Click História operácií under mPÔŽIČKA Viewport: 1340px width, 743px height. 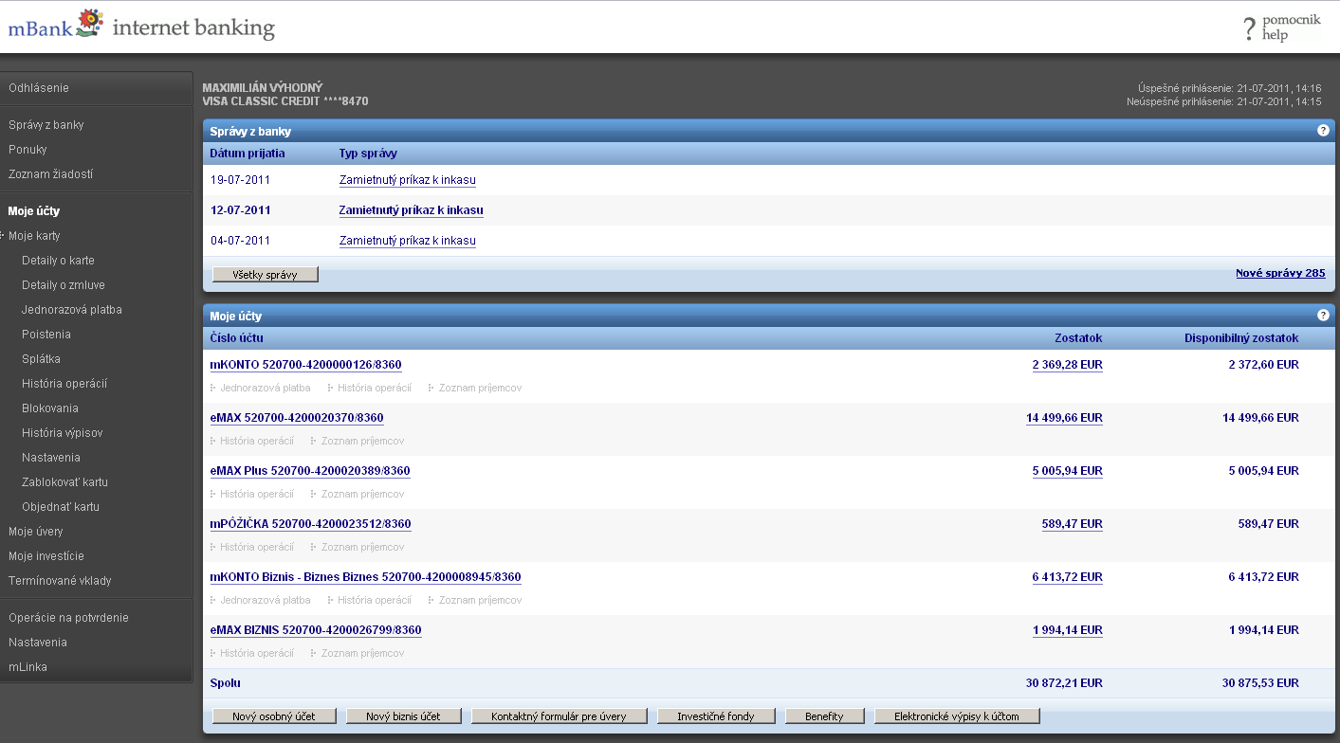(x=256, y=547)
